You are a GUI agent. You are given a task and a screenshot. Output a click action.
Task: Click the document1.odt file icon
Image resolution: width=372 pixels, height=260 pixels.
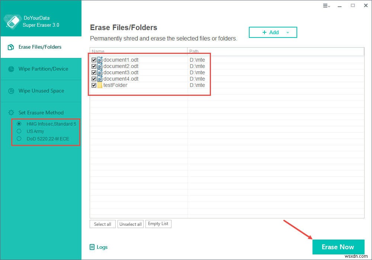[100, 59]
